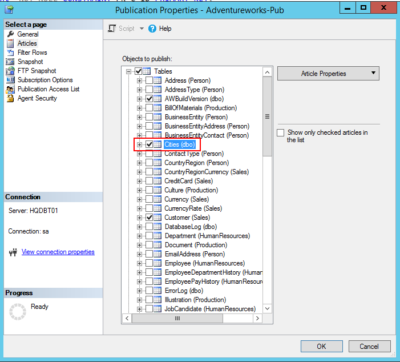Click the Articles page icon
Screen dimensions: 400x362
tap(10, 43)
